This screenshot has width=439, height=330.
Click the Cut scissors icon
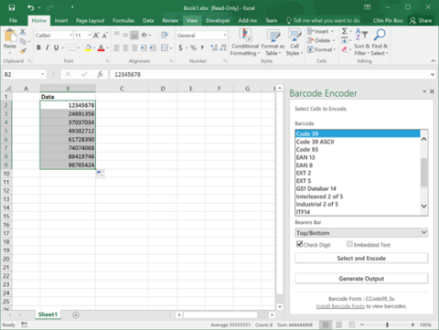point(23,31)
